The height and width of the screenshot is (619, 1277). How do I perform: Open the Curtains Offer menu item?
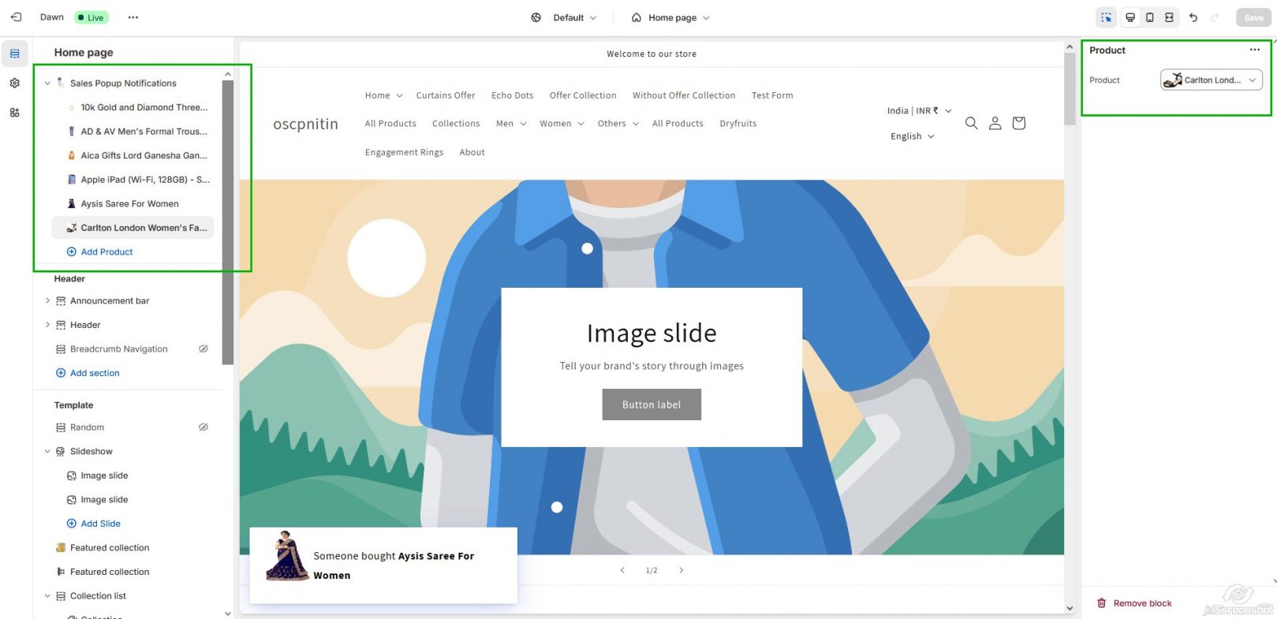[x=445, y=95]
